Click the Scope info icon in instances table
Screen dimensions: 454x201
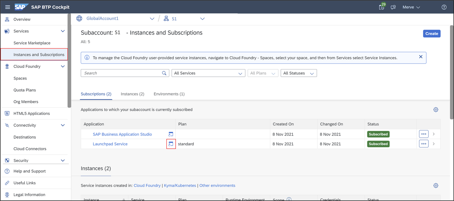[x=289, y=199]
